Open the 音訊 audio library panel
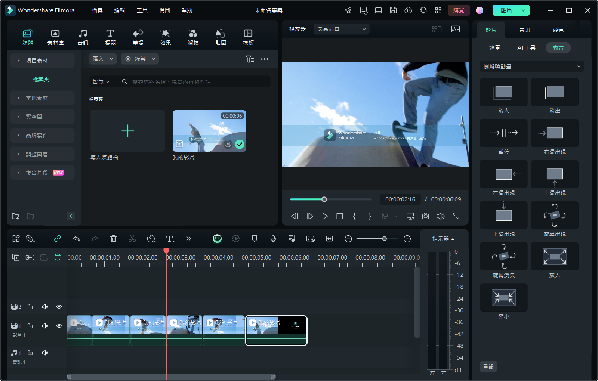The height and width of the screenshot is (381, 598). [83, 37]
